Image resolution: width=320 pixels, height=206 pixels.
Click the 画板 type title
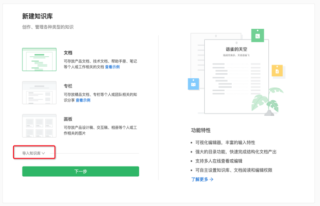[68, 119]
